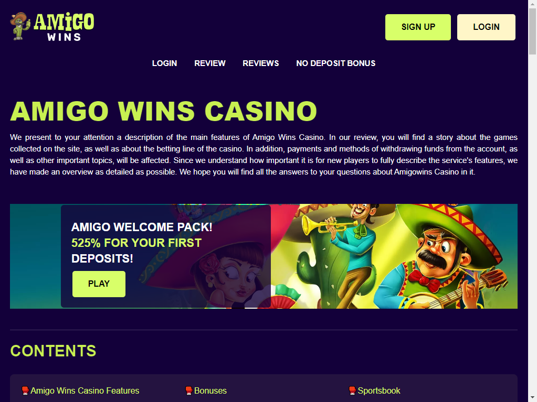
Task: Click the boxing glove icon beside Bonuses
Action: [x=188, y=390]
